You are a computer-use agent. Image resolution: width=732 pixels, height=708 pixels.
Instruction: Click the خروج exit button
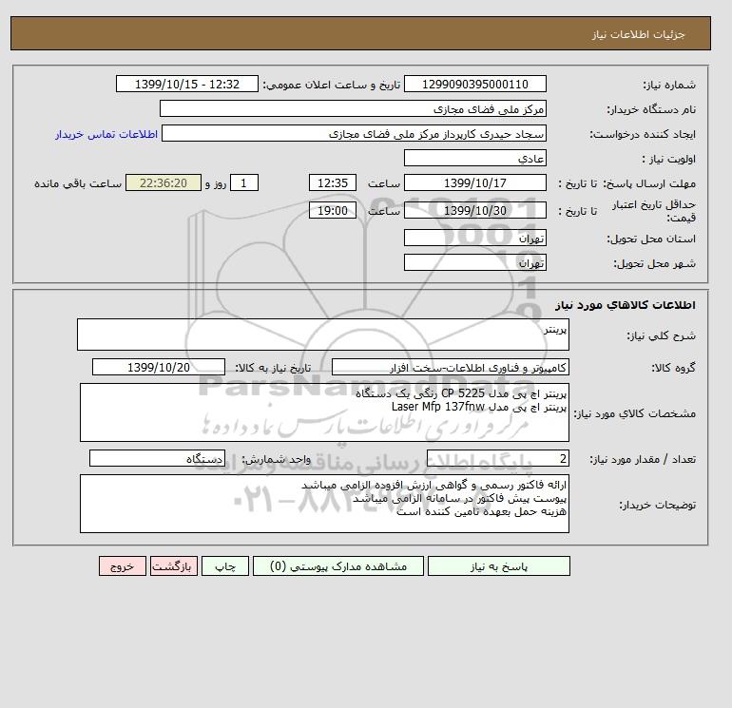(123, 566)
